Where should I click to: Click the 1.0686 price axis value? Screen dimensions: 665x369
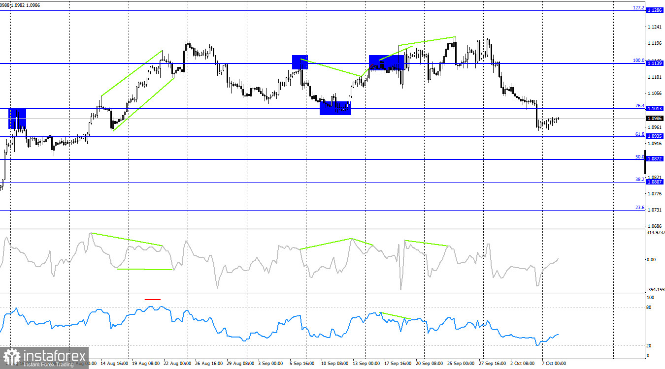coord(656,227)
